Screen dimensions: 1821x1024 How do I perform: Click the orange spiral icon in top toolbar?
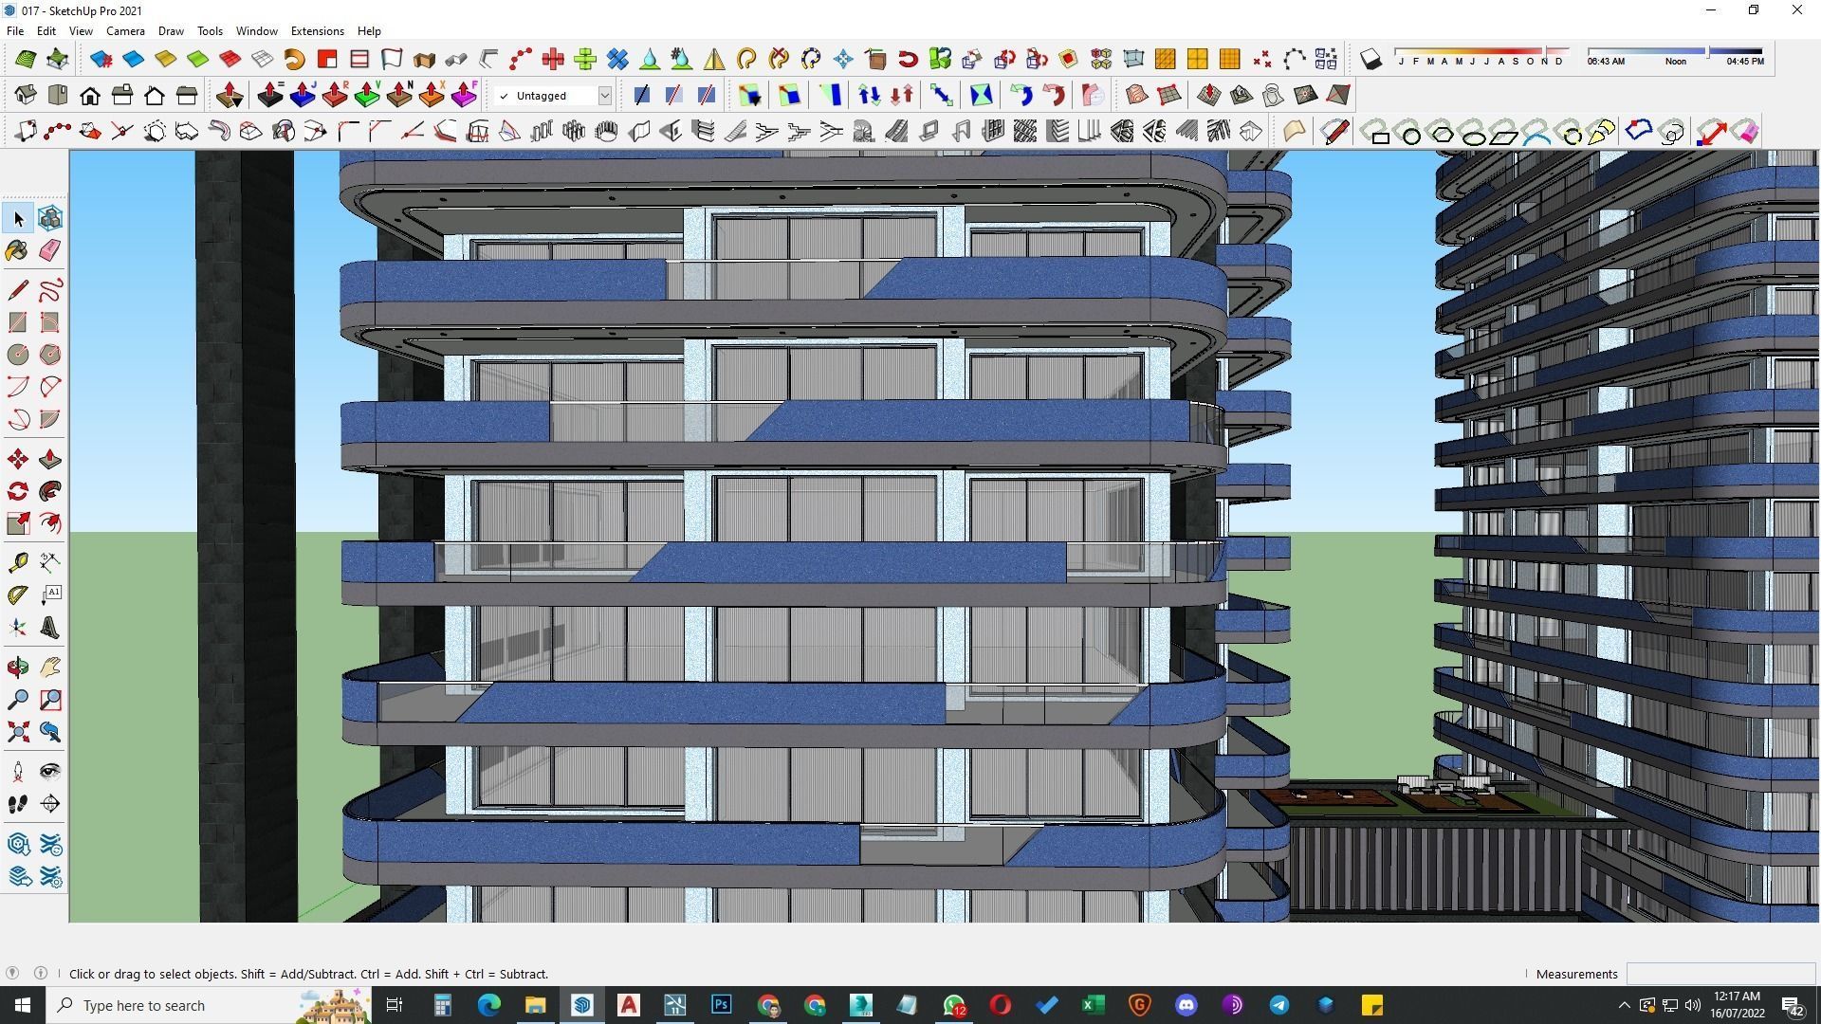[295, 60]
